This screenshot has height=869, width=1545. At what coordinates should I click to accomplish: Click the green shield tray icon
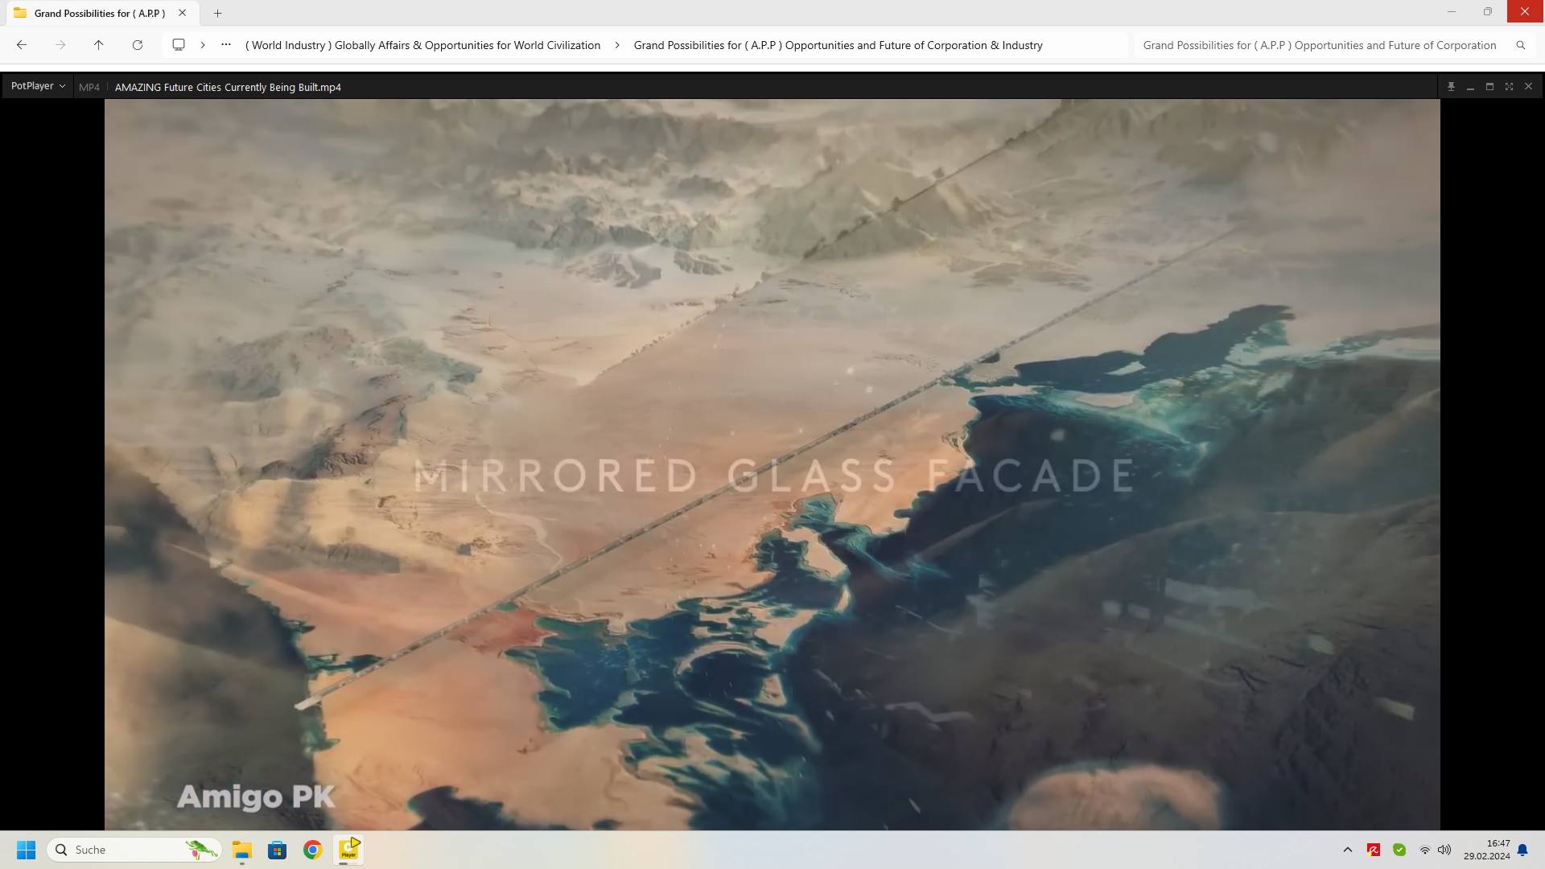click(x=1399, y=850)
